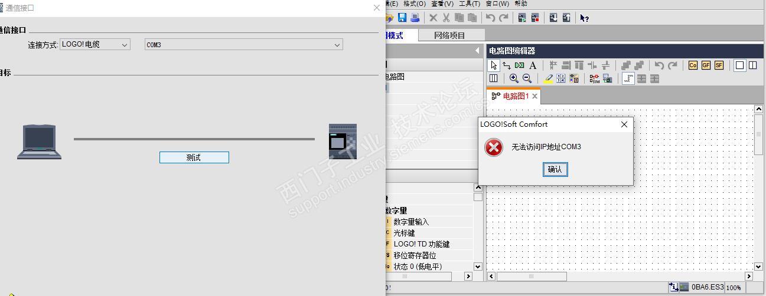Click the 测试 test button
This screenshot has height=296, width=766.
(194, 157)
